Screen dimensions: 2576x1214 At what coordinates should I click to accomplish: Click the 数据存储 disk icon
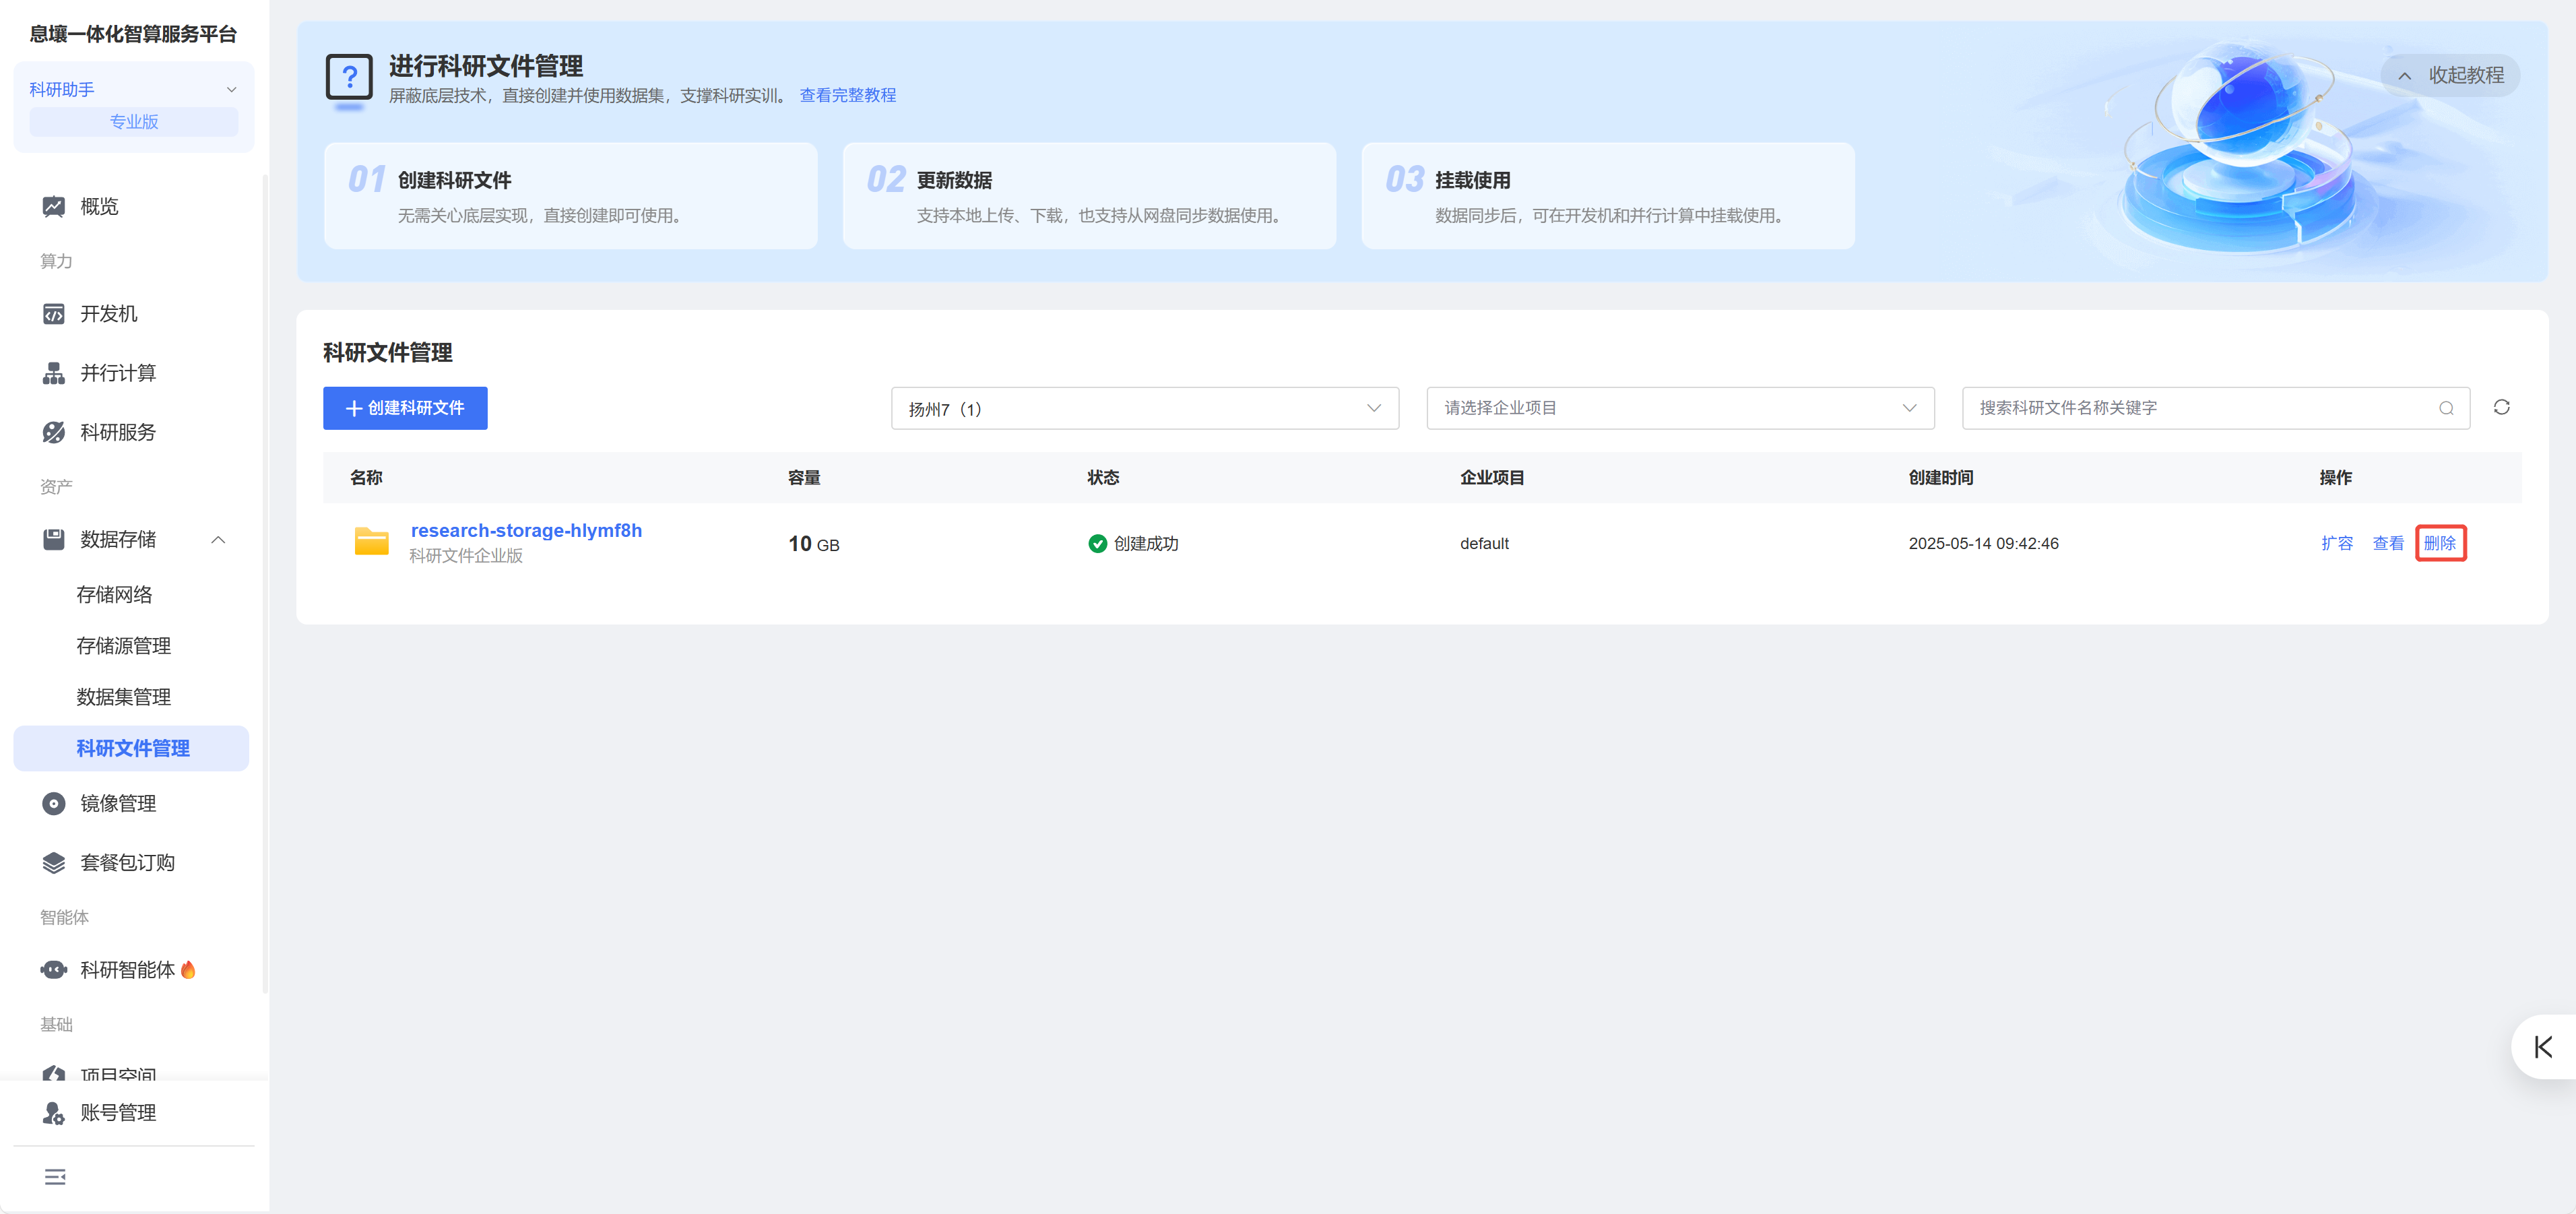[x=54, y=539]
